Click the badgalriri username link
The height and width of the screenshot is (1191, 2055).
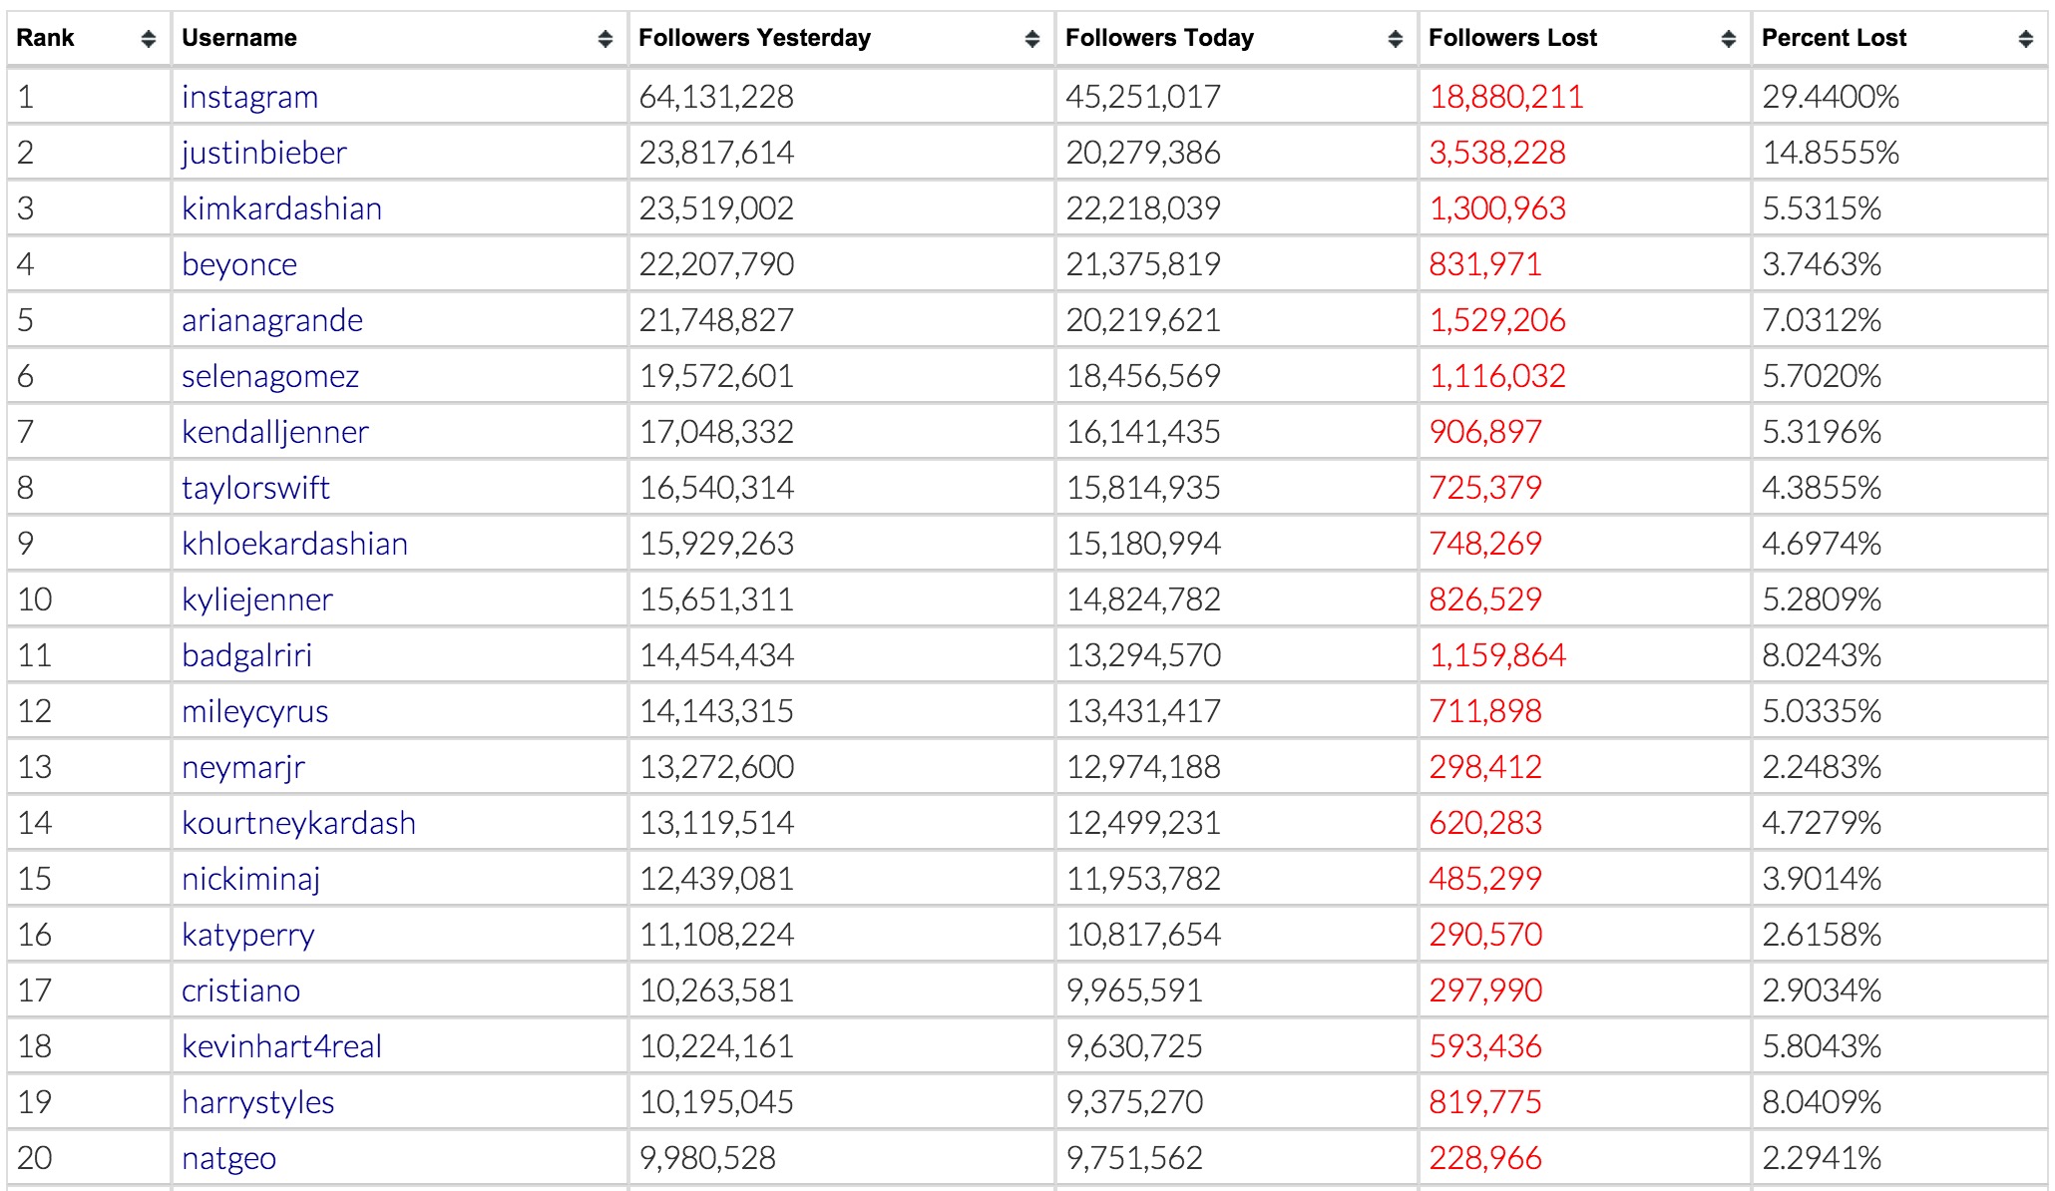pos(246,655)
